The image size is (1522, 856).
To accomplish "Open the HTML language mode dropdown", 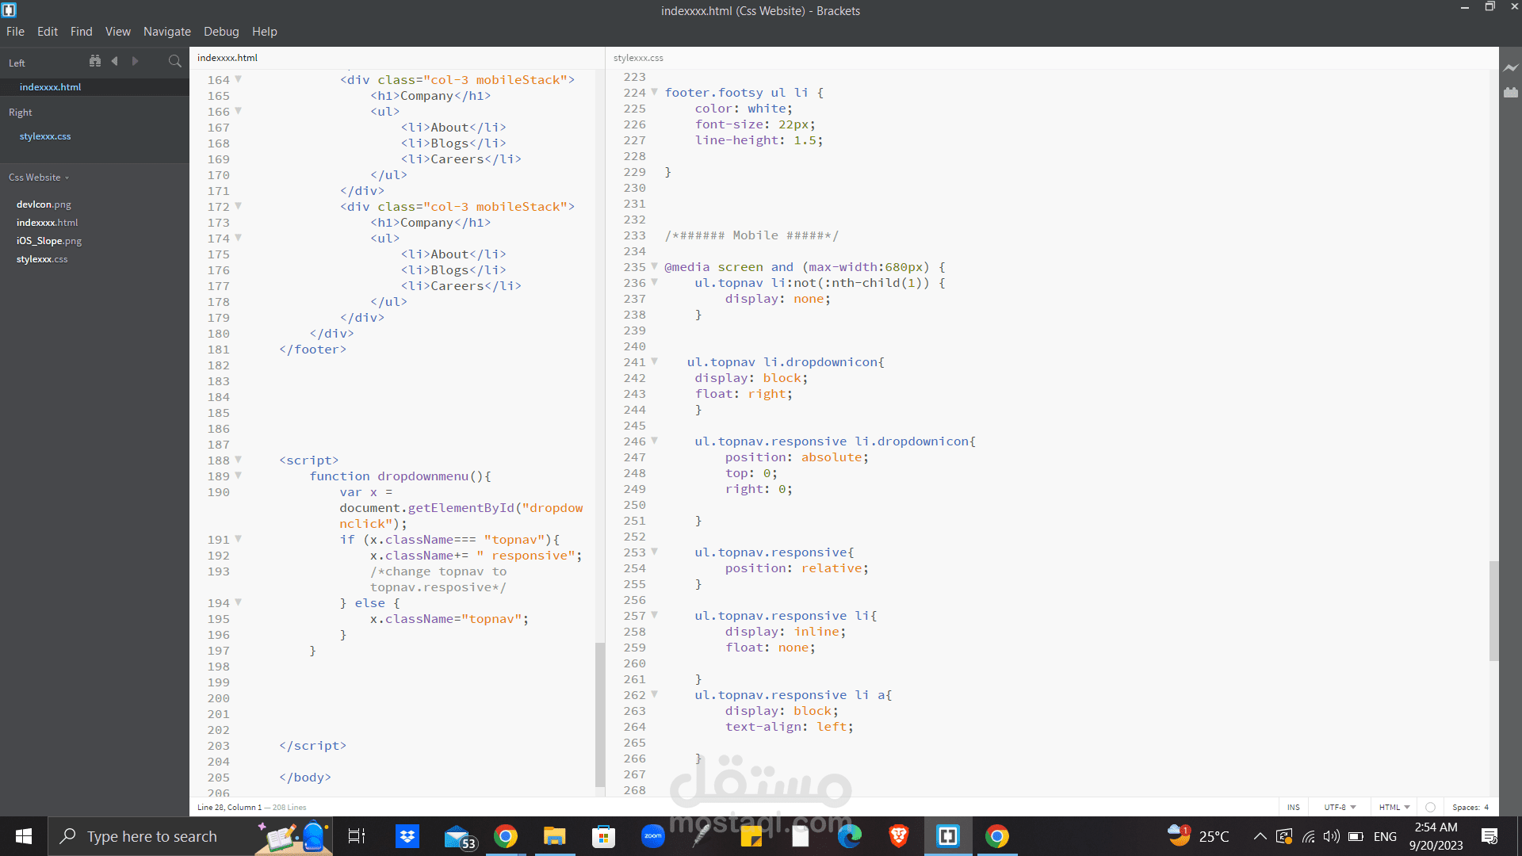I will [1394, 807].
